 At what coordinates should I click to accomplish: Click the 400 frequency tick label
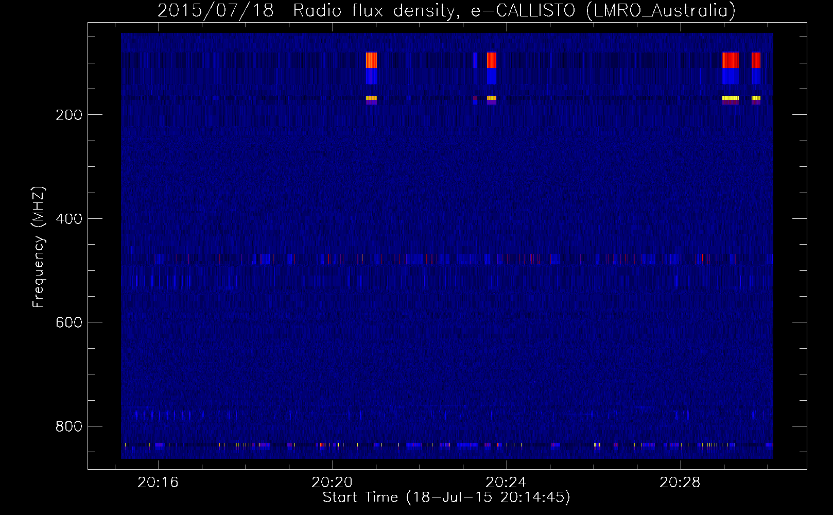coord(69,219)
